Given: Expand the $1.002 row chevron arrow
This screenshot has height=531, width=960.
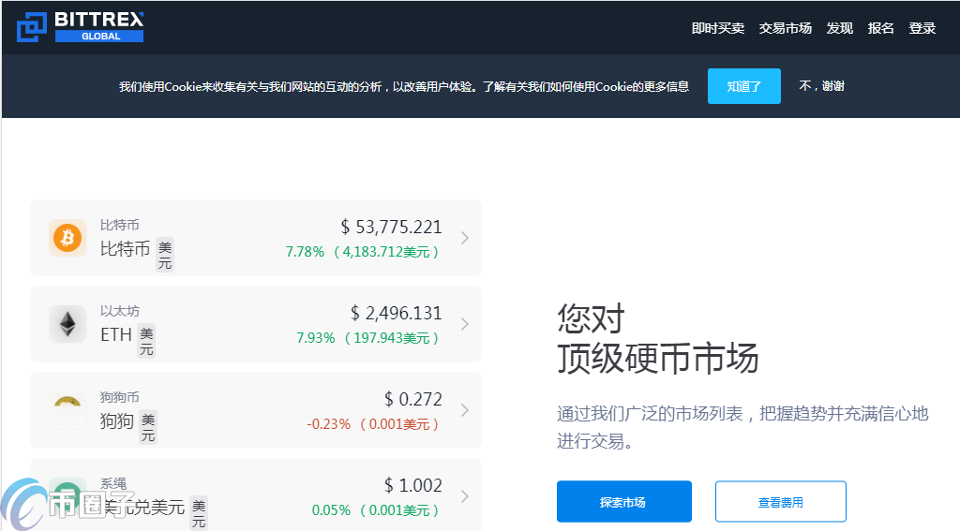Looking at the screenshot, I should tap(464, 495).
